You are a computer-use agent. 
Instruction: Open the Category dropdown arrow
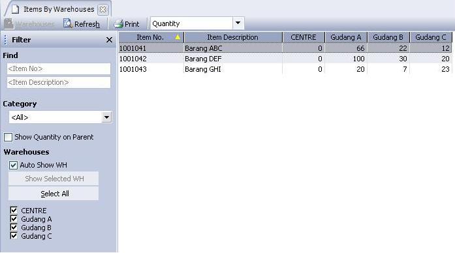[106, 117]
